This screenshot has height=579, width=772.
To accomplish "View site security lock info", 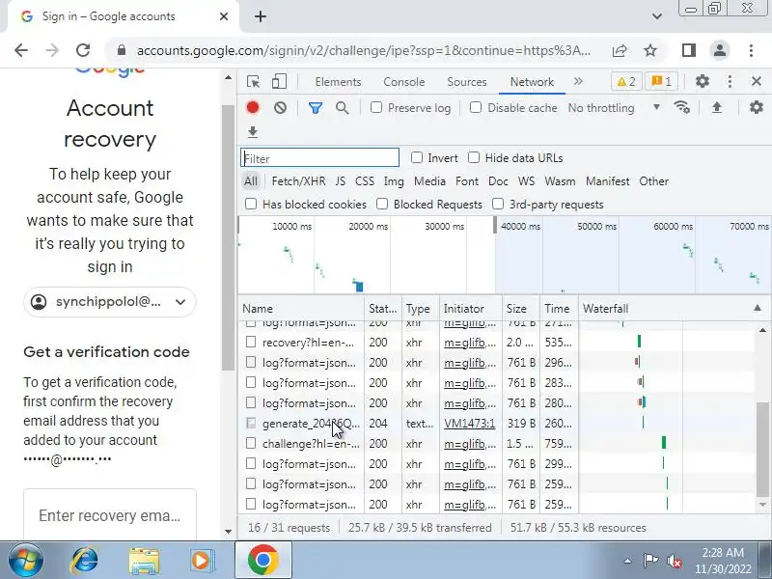I will pos(122,50).
